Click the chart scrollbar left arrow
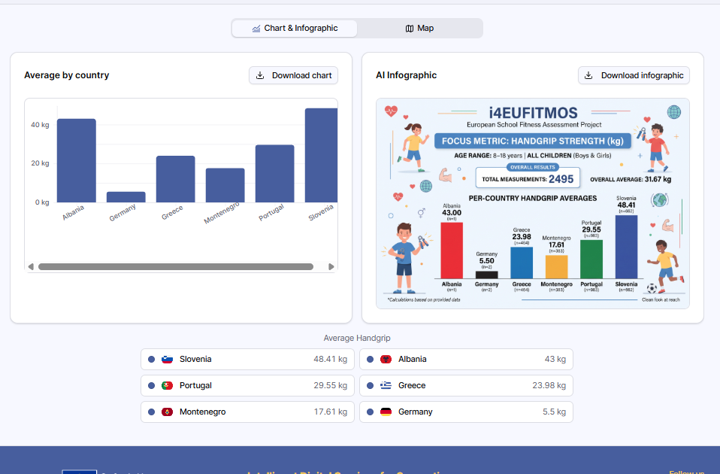The width and height of the screenshot is (720, 474). (x=31, y=266)
